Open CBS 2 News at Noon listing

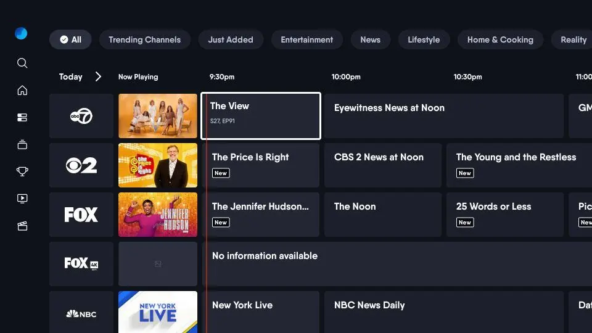[x=382, y=165]
